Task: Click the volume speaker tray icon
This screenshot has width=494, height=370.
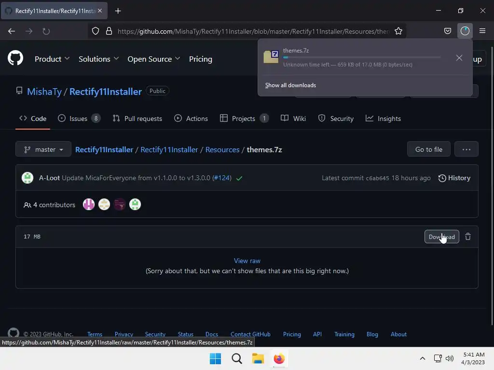Action: (x=450, y=358)
